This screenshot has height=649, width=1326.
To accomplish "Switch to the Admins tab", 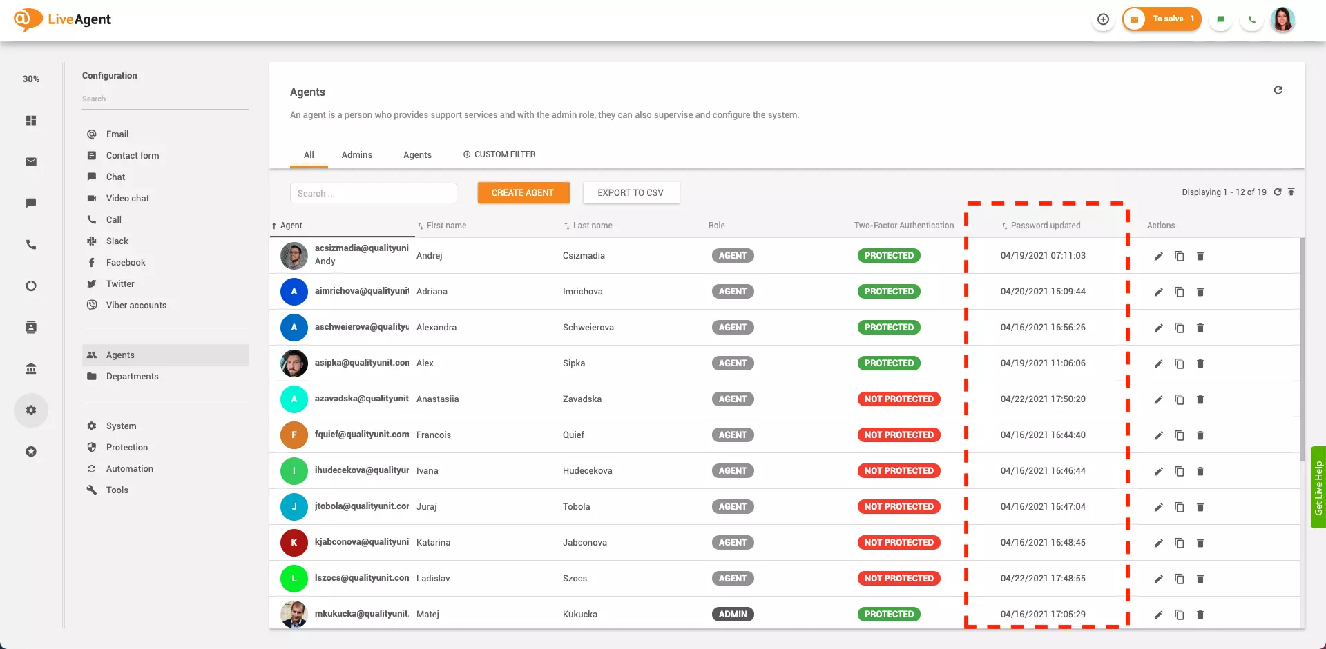I will pyautogui.click(x=356, y=154).
